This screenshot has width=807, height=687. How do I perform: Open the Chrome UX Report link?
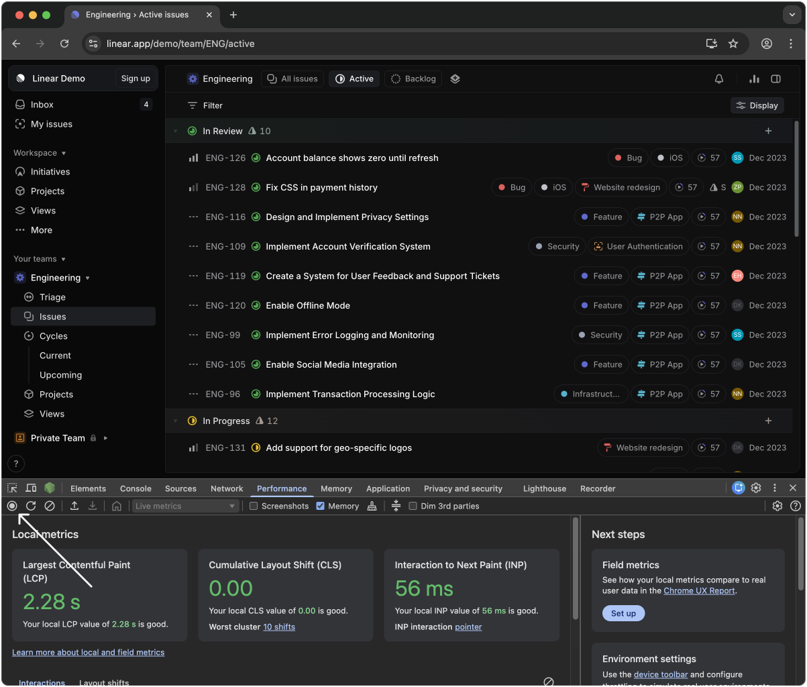click(x=699, y=590)
